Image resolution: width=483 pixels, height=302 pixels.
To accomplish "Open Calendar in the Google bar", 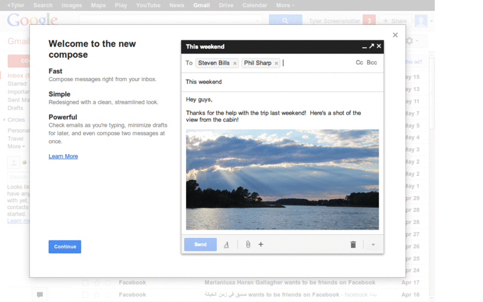I will click(254, 5).
